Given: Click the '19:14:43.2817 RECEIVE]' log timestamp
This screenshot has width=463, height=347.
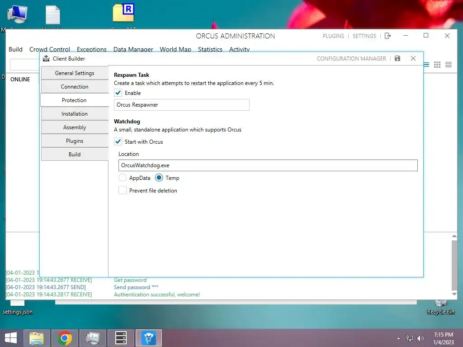Looking at the screenshot, I should click(x=64, y=295).
